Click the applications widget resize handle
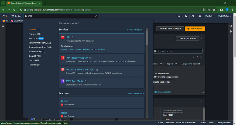 (203, 93)
